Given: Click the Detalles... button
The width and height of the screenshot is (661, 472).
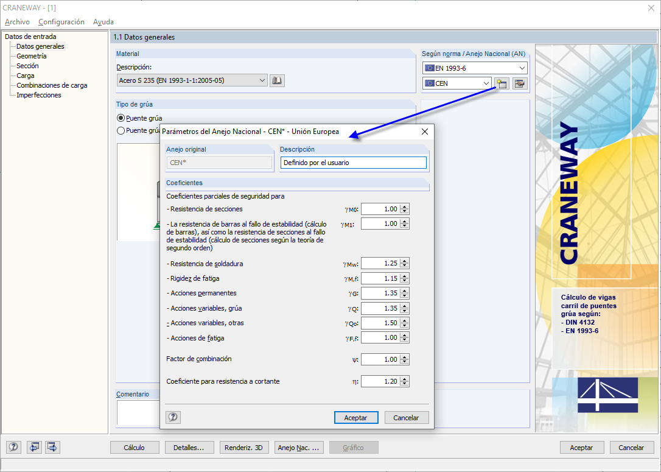Looking at the screenshot, I should pyautogui.click(x=189, y=448).
